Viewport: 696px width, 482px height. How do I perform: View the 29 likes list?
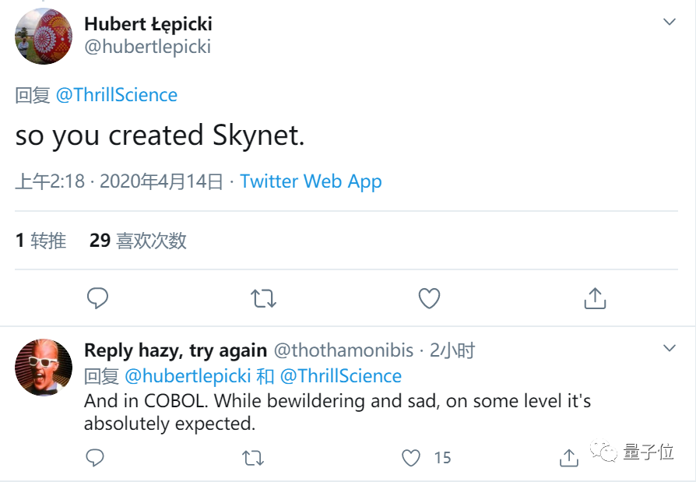click(138, 241)
